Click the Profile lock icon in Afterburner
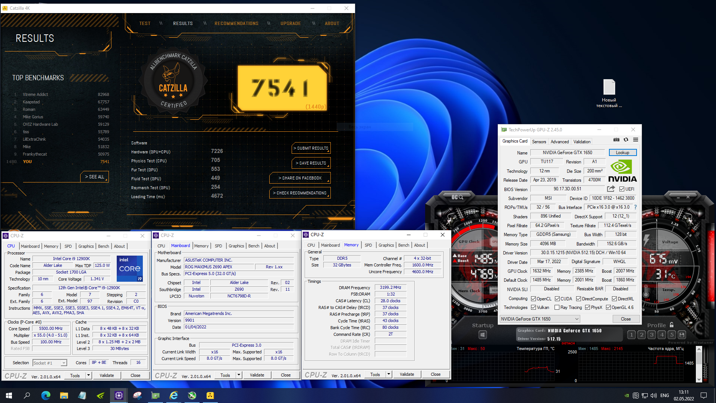716x403 pixels. [x=672, y=325]
